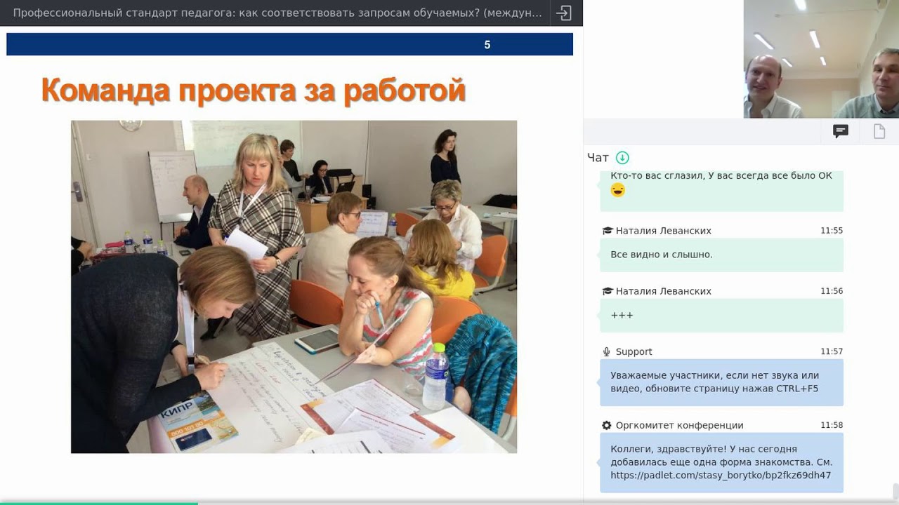Click the chat scrollbar at bottom right

895,491
